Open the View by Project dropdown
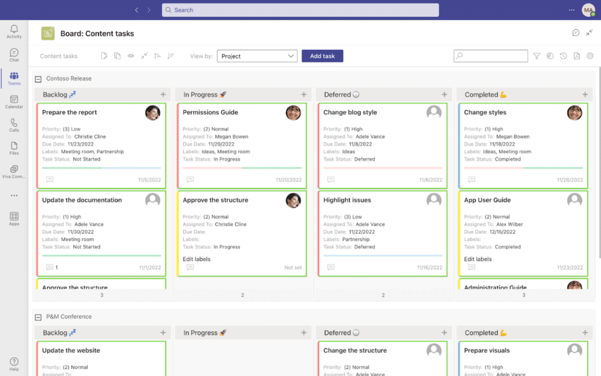The image size is (601, 376). click(257, 56)
